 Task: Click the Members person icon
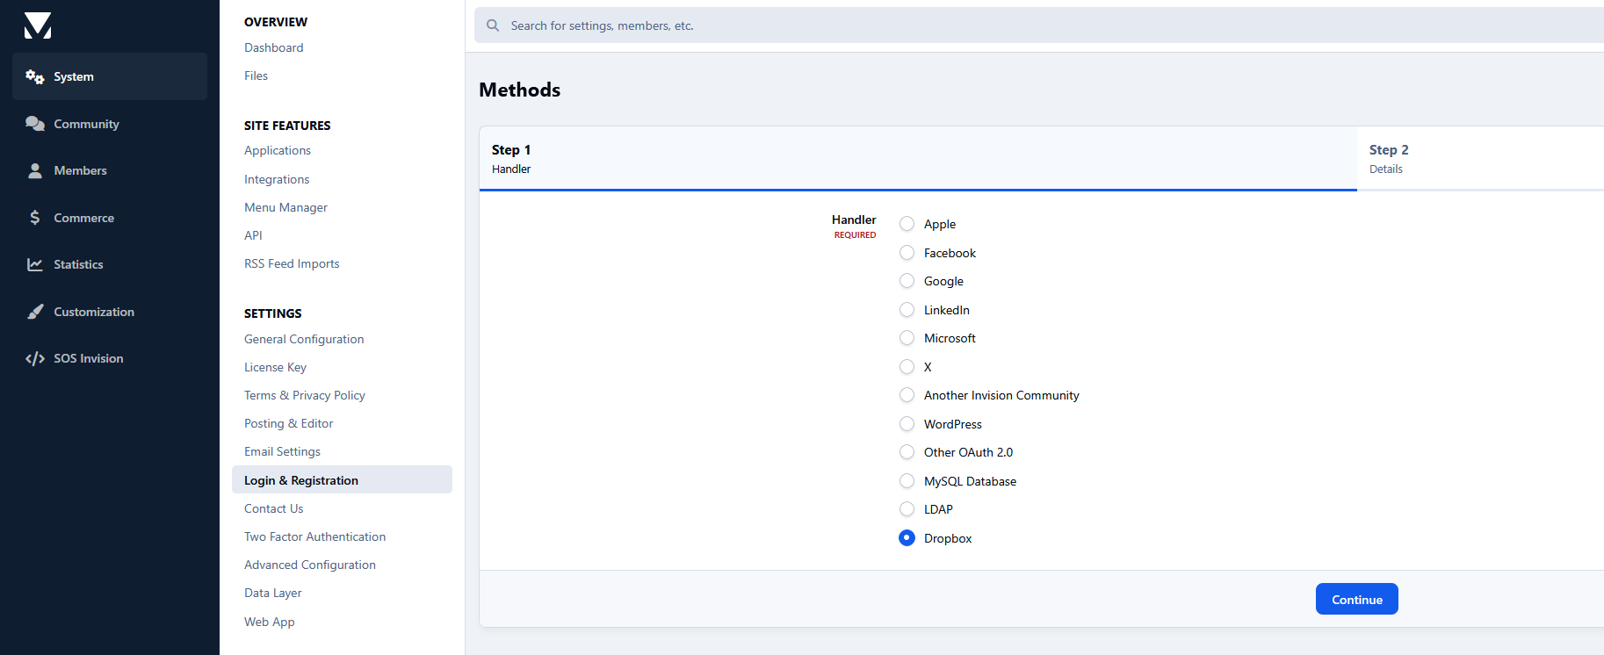click(35, 170)
